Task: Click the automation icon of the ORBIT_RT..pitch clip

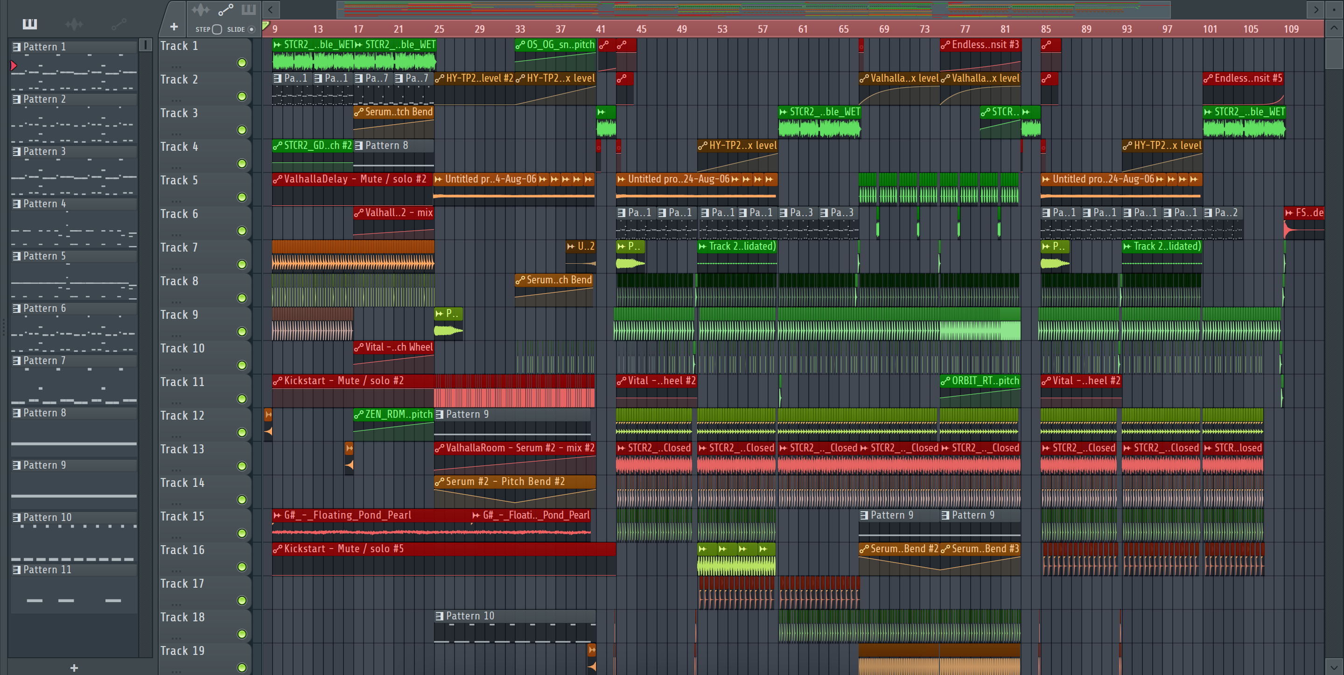Action: coord(945,381)
